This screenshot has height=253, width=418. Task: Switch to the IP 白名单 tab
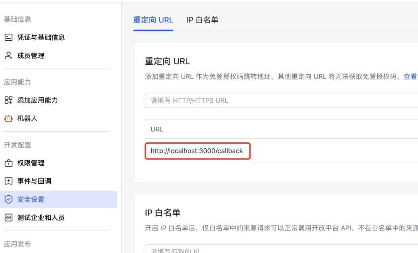coord(202,20)
